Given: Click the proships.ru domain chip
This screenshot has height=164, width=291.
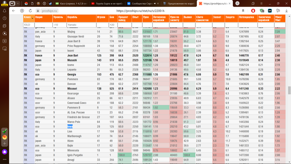Looking at the screenshot, I should pyautogui.click(x=49, y=11).
